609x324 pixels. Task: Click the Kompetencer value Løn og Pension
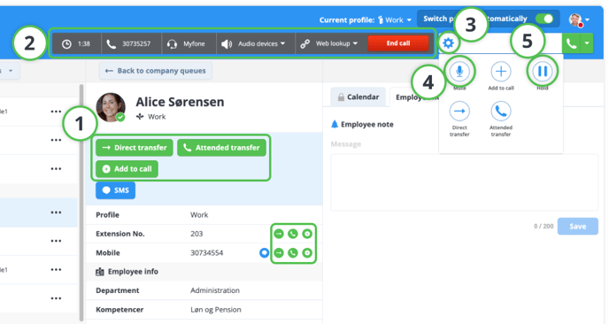pos(216,310)
